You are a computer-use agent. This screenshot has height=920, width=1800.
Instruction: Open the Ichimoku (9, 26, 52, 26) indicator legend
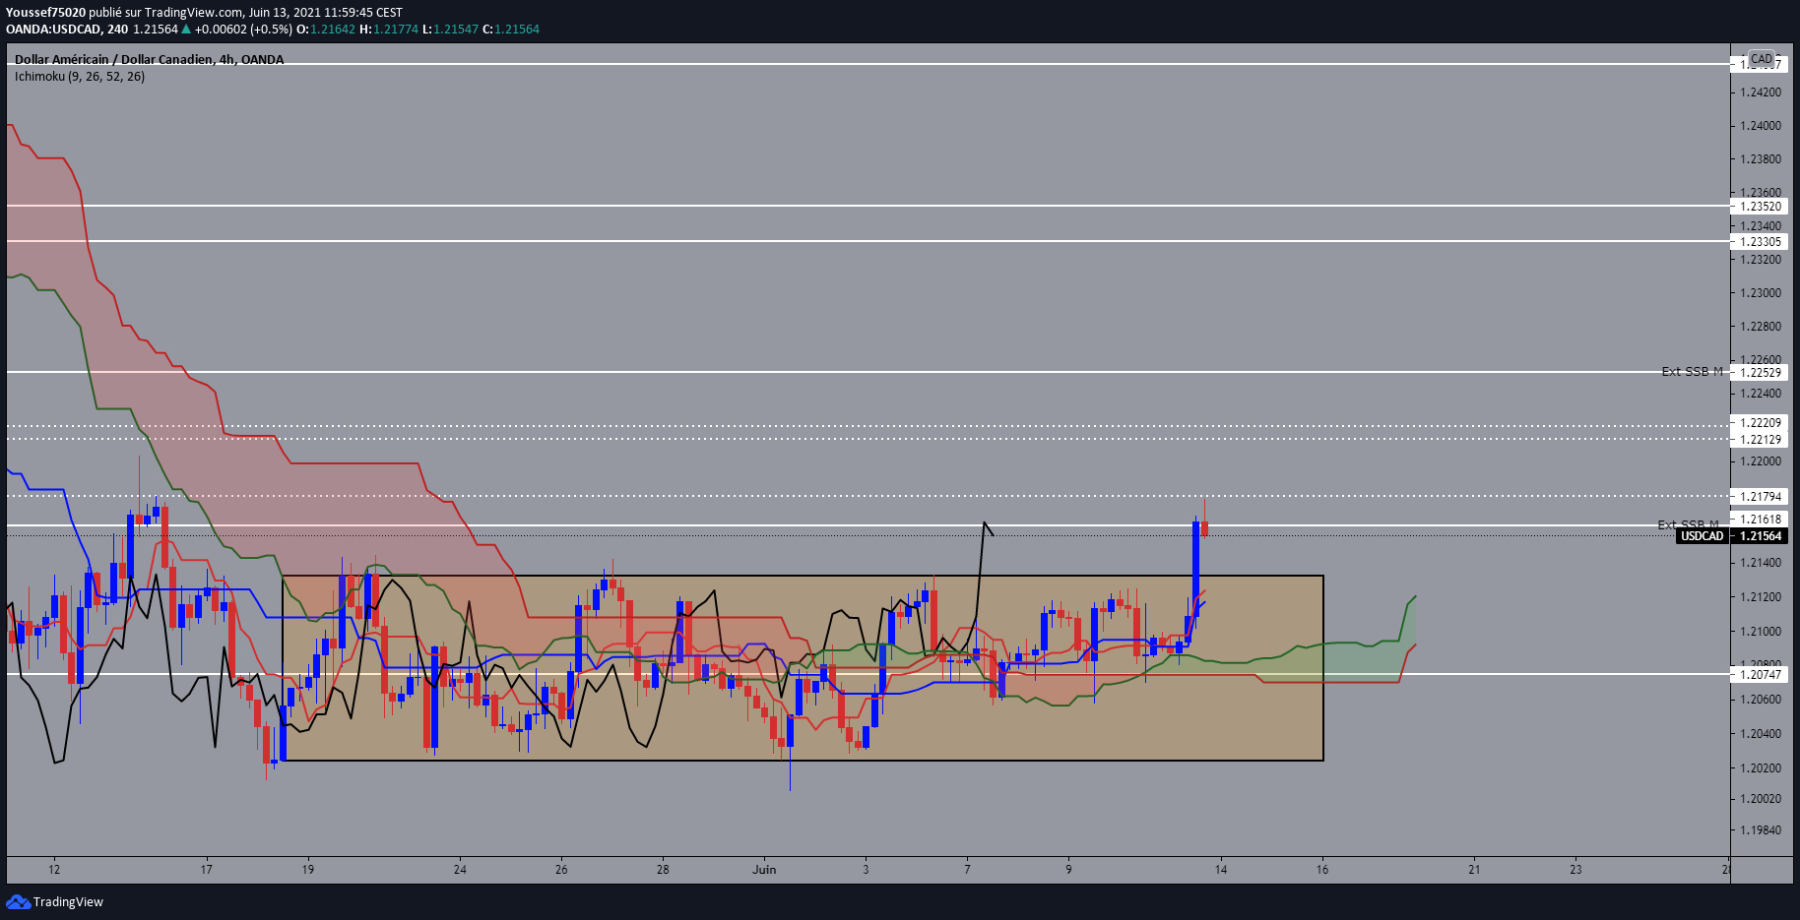pyautogui.click(x=80, y=77)
